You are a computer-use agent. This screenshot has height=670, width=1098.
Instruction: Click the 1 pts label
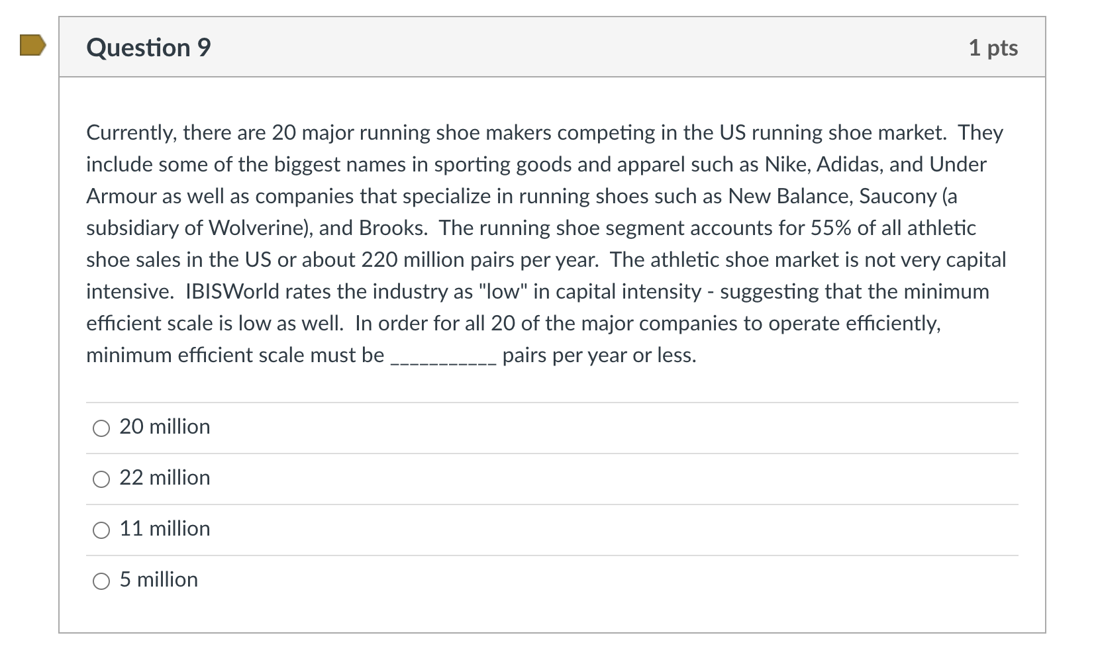994,46
